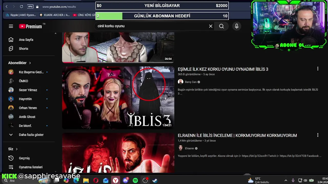Click the Elraenn channel avatar
The height and width of the screenshot is (184, 328).
coord(180,148)
